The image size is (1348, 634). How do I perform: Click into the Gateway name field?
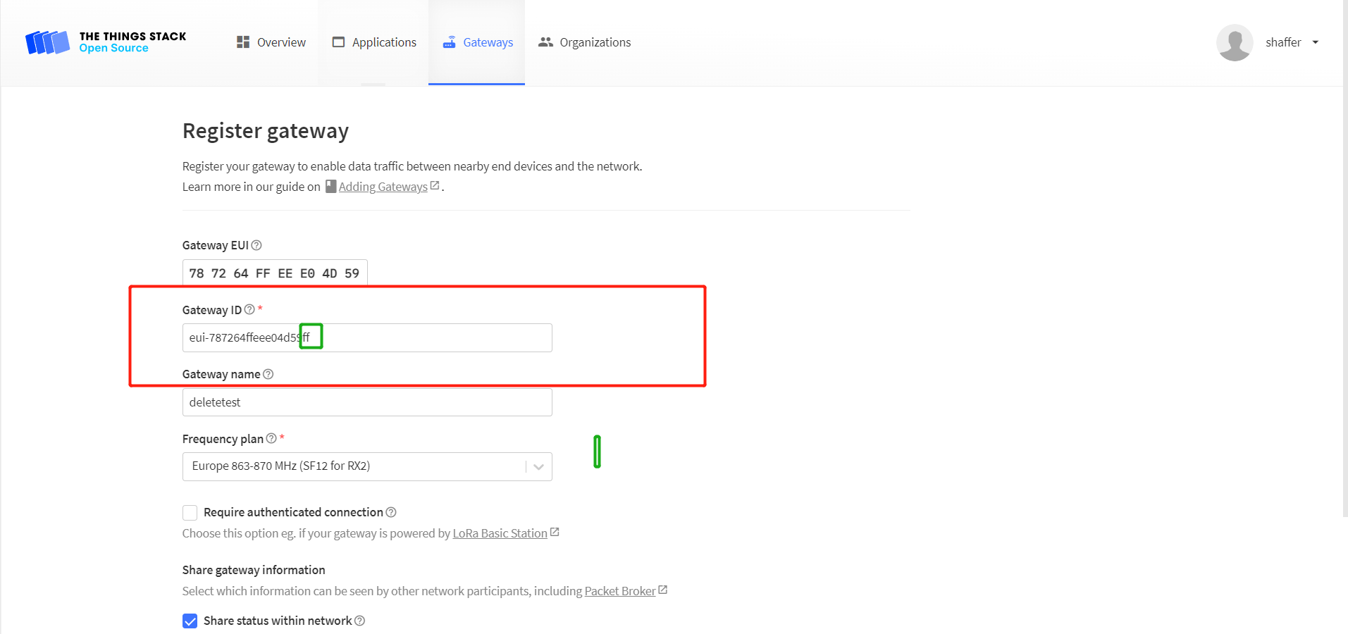pyautogui.click(x=366, y=402)
